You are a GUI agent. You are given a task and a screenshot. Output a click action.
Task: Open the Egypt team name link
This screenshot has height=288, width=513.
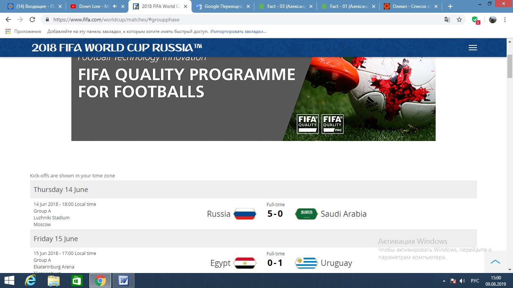[x=220, y=263]
